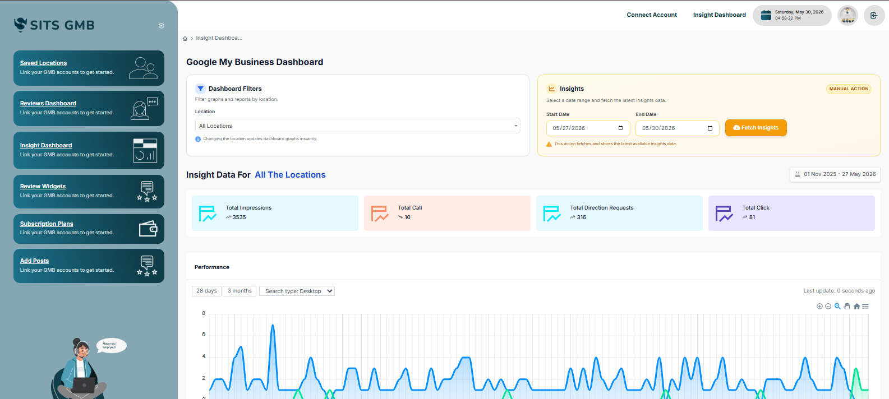
Task: Open the chart hamburger menu
Action: (865, 307)
